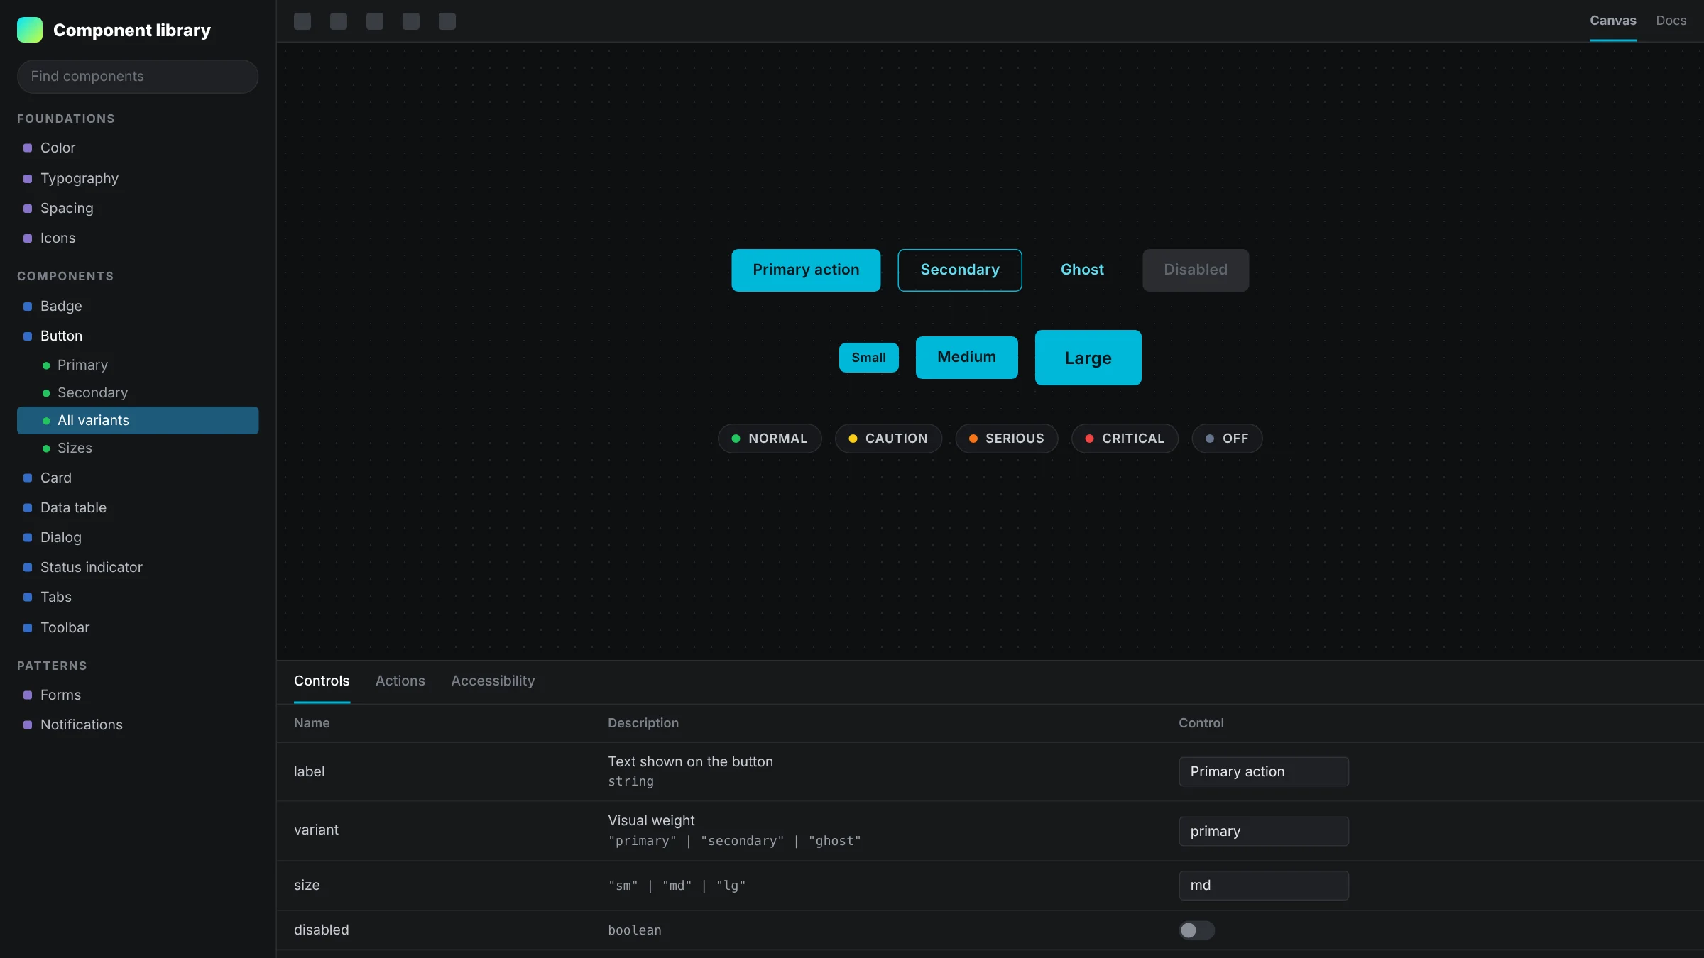Expand the Dialog component
This screenshot has height=958, width=1704.
tap(138, 537)
